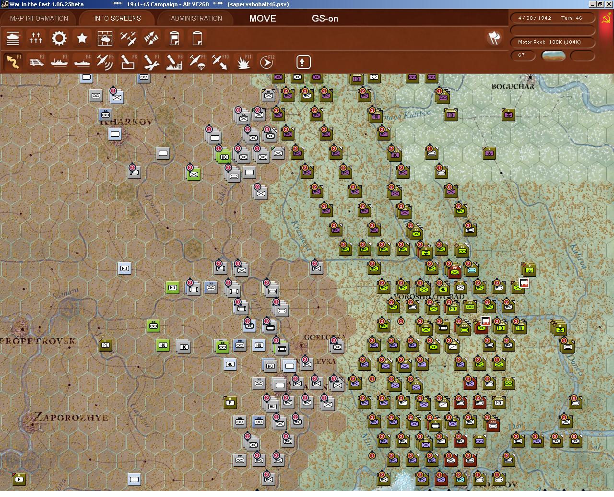The height and width of the screenshot is (497, 614).
Task: Open the INFO SCREENS tab
Action: pyautogui.click(x=118, y=18)
